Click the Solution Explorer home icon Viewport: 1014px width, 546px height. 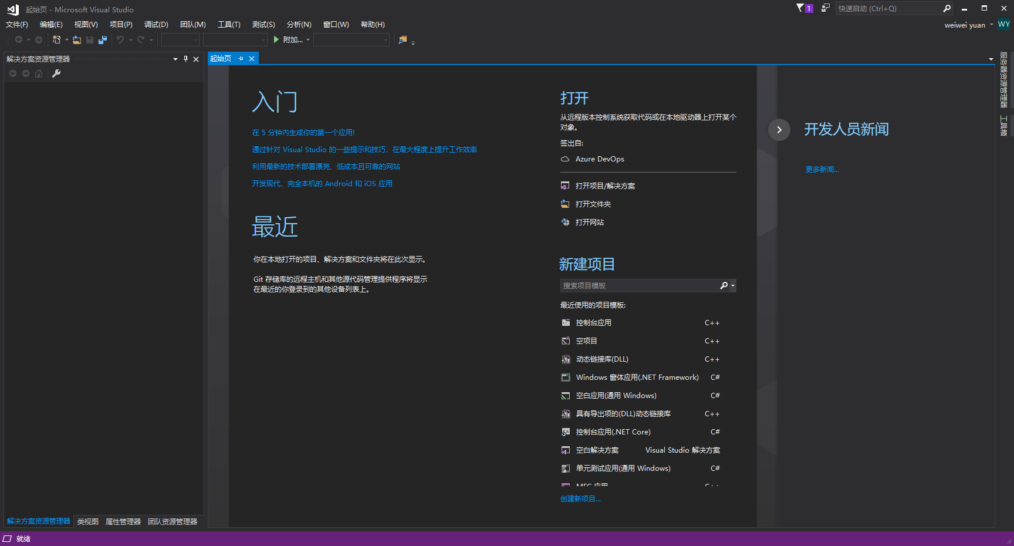[x=39, y=73]
